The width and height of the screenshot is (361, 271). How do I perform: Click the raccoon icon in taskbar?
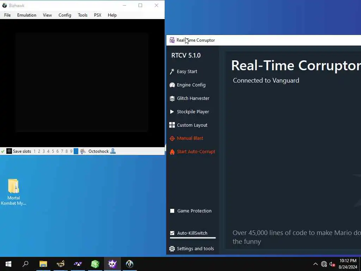pyautogui.click(x=61, y=264)
